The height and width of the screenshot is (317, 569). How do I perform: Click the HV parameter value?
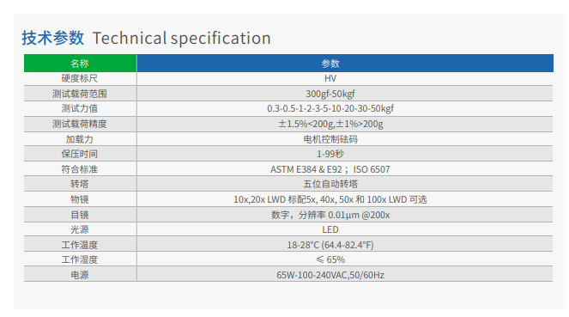pos(330,78)
